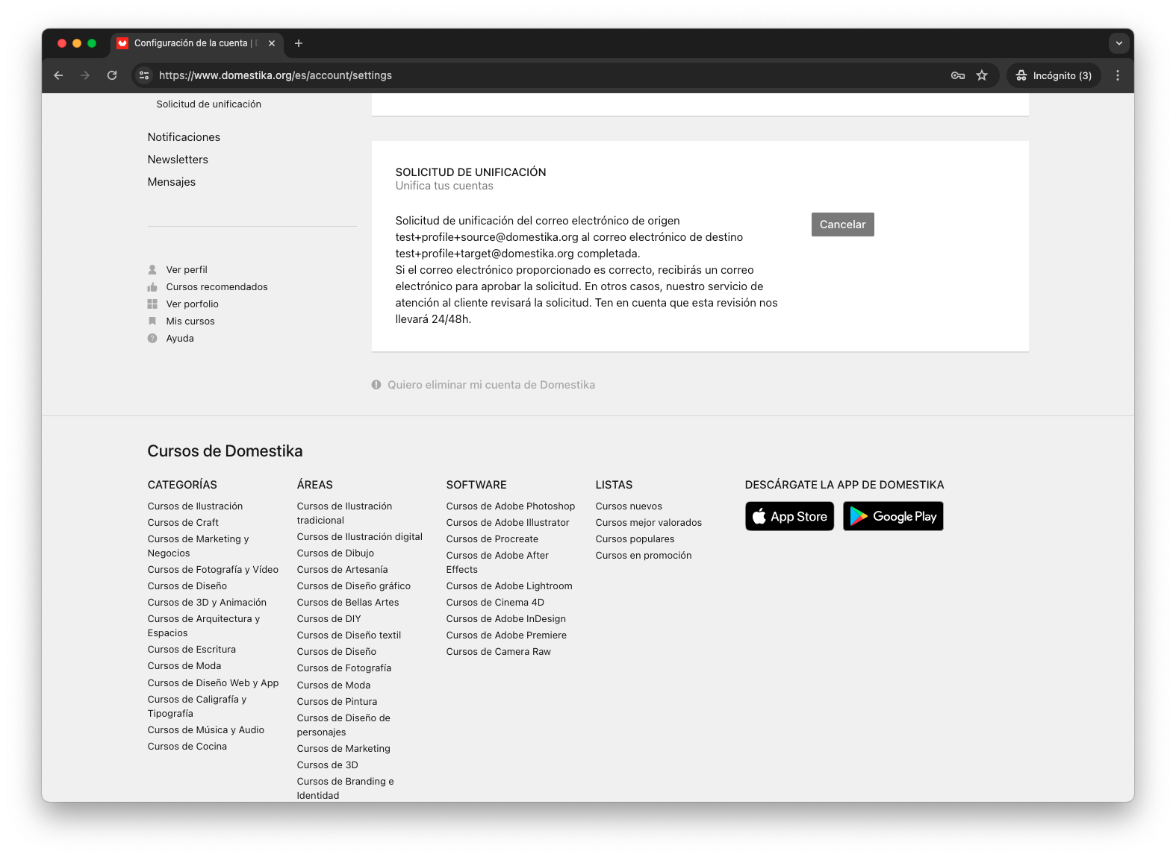Open Cursos mejor valorados list

click(649, 523)
